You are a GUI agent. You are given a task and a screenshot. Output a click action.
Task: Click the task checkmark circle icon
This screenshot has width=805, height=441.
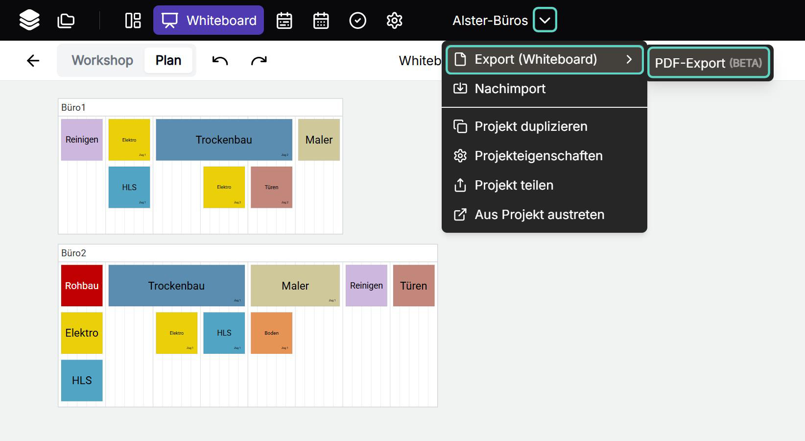pyautogui.click(x=357, y=20)
